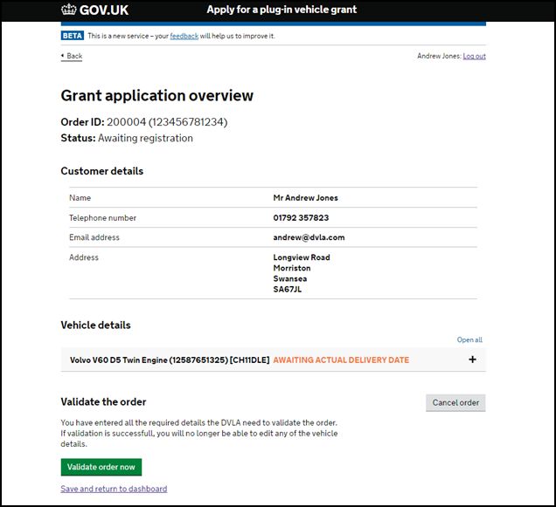The height and width of the screenshot is (507, 556).
Task: Click the Vehicle details heading
Action: [x=96, y=325]
